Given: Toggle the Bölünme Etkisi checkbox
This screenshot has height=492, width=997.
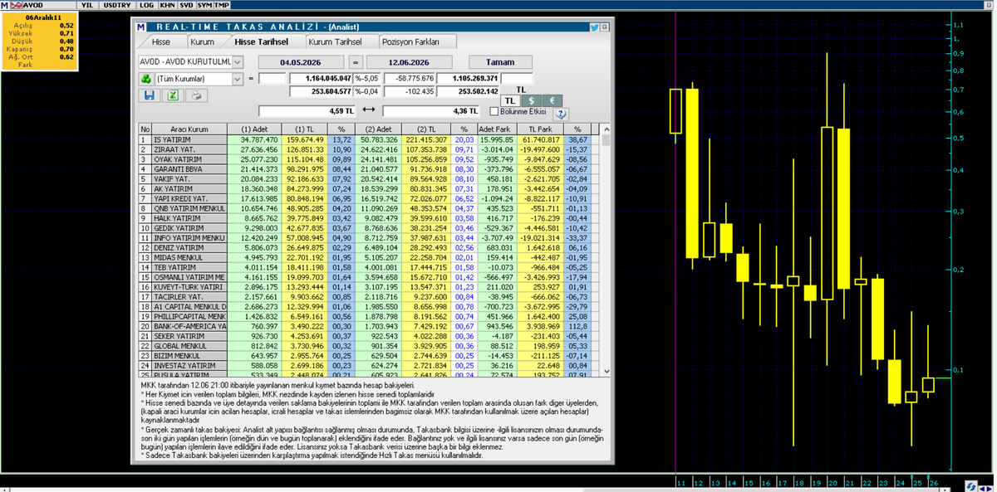Looking at the screenshot, I should pyautogui.click(x=494, y=111).
